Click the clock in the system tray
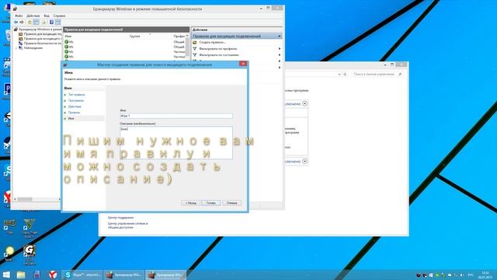497x280 pixels. tap(485, 275)
